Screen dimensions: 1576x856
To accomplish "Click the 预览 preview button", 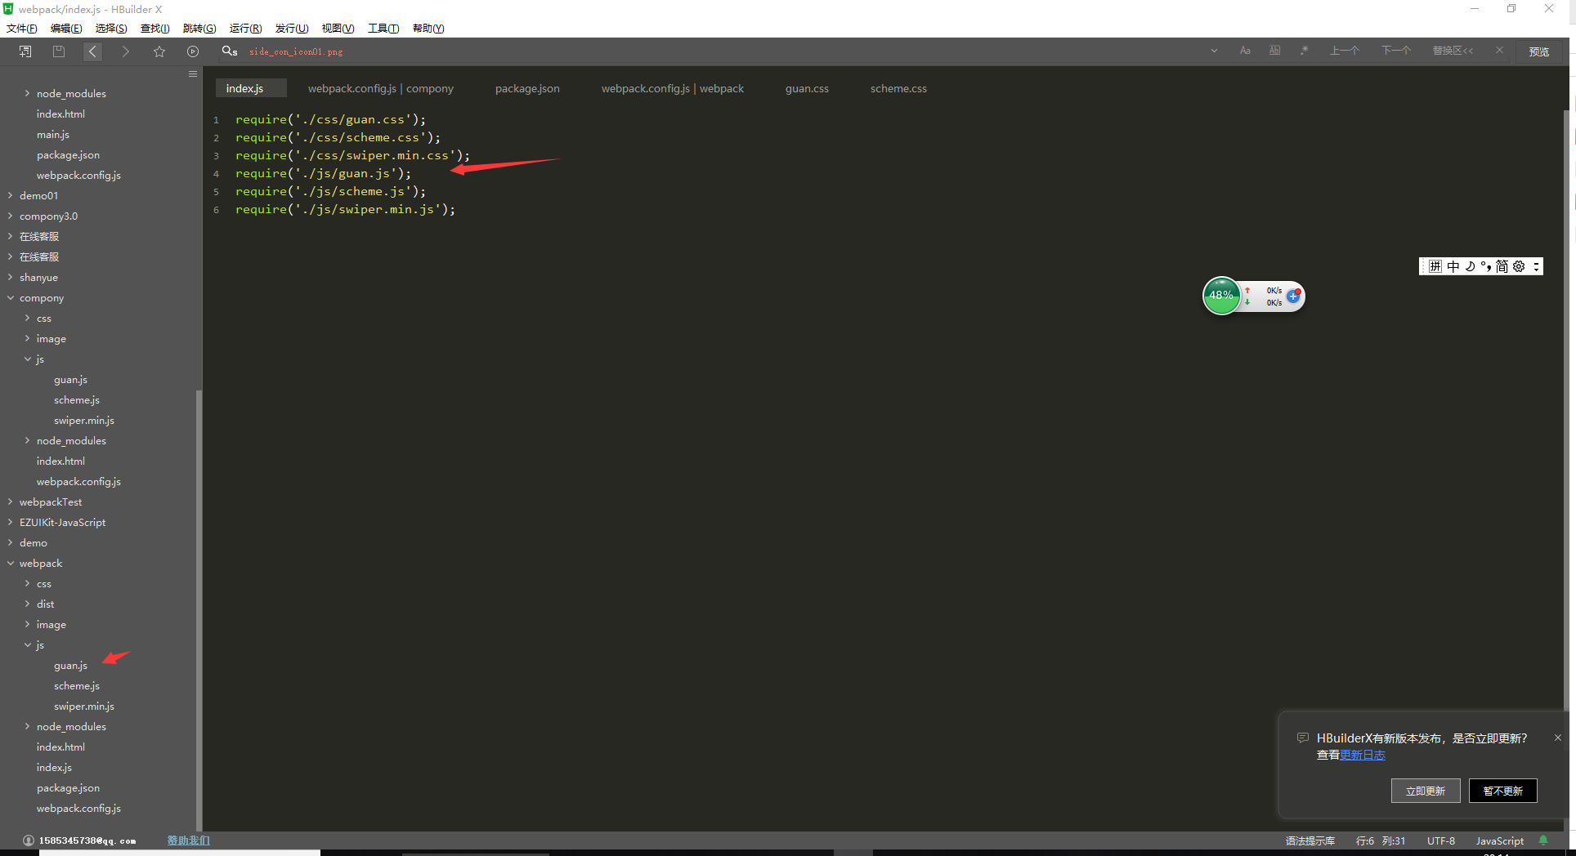I will 1539,51.
